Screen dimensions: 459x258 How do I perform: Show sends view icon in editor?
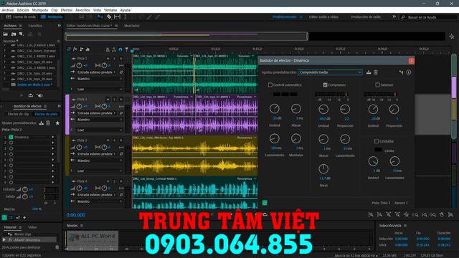pos(81,49)
